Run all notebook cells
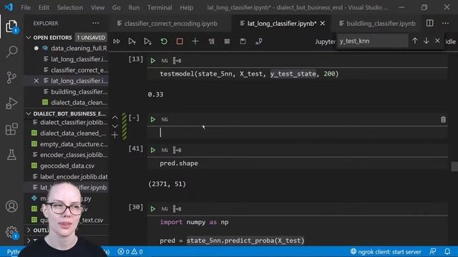The width and height of the screenshot is (458, 257). pos(117,41)
